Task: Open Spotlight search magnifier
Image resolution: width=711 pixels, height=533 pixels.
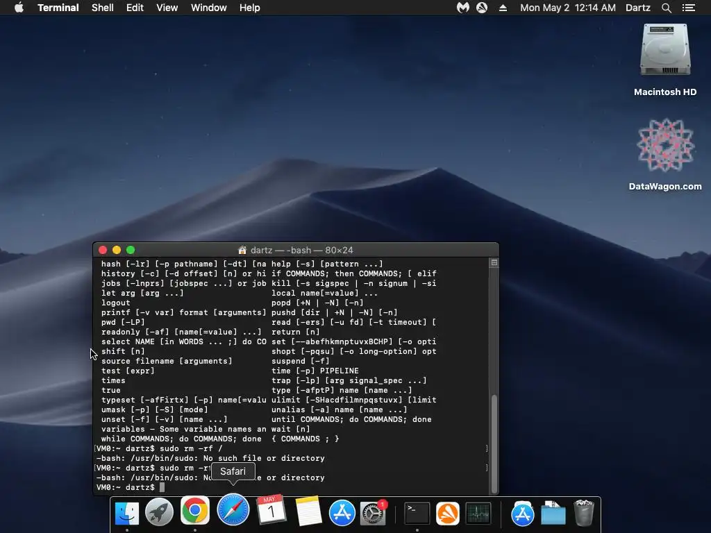Action: (666, 8)
